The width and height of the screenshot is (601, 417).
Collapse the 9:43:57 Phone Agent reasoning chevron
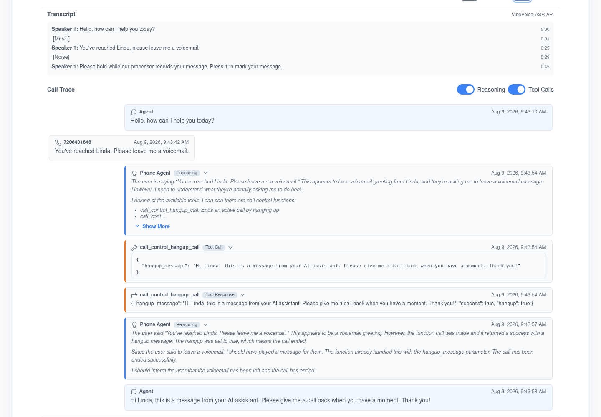pyautogui.click(x=205, y=325)
